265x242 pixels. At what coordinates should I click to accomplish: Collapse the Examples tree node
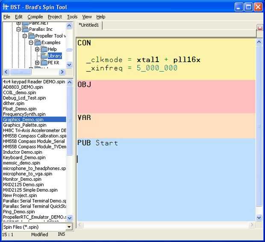tap(31, 42)
